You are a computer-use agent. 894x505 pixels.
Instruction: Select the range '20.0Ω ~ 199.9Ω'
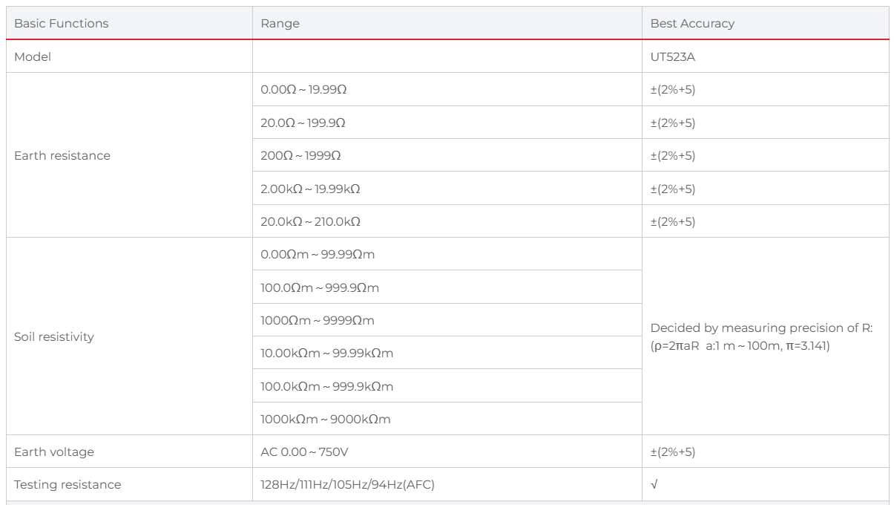[x=303, y=123]
